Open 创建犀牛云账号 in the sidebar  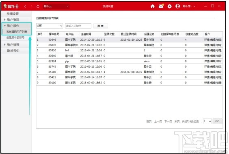(x=15, y=37)
